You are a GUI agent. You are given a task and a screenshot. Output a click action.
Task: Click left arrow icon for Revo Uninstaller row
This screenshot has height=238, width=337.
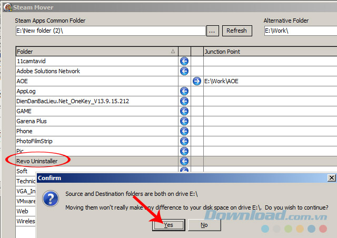pos(184,161)
